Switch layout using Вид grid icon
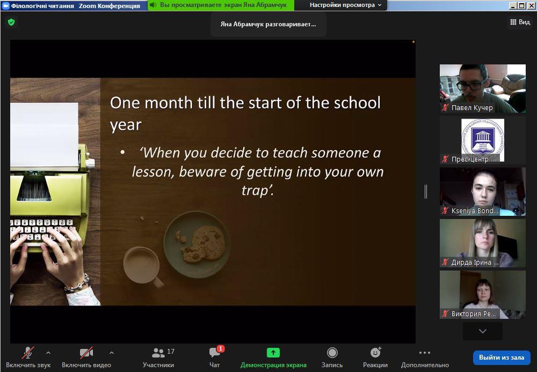The height and width of the screenshot is (372, 537). pyautogui.click(x=519, y=22)
